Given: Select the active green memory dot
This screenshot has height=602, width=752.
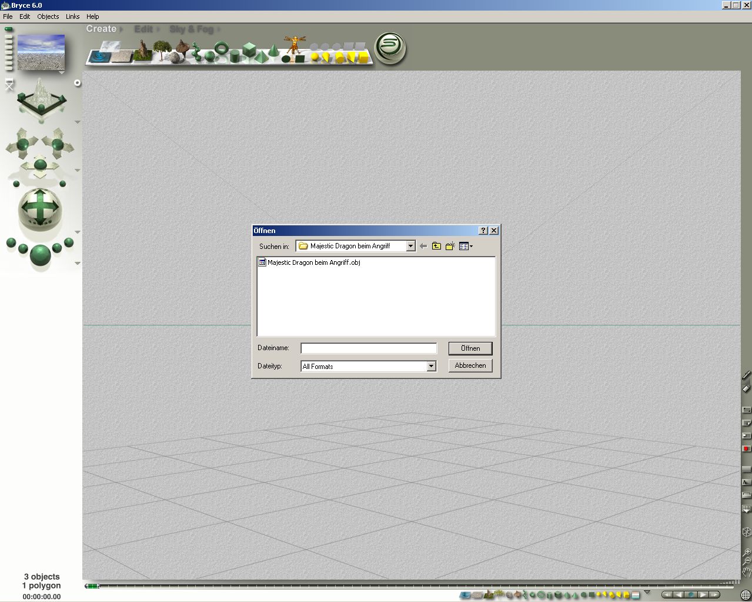Looking at the screenshot, I should (8, 29).
